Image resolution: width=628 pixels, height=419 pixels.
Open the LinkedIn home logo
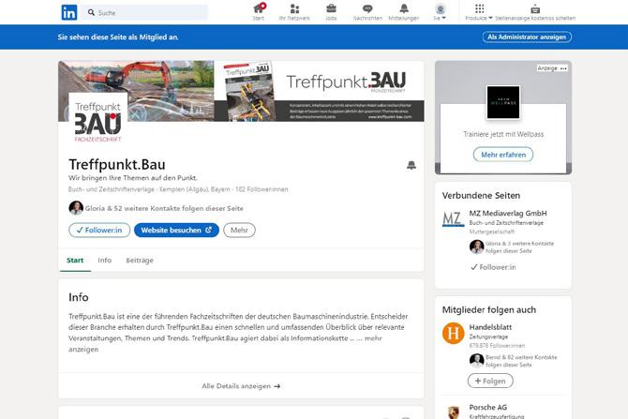68,12
